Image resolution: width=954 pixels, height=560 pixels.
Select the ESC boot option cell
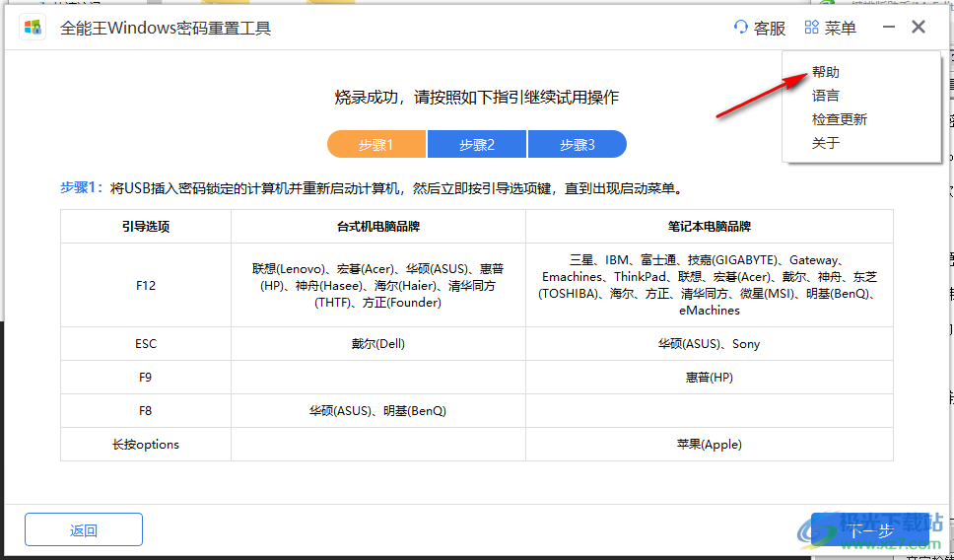click(146, 344)
